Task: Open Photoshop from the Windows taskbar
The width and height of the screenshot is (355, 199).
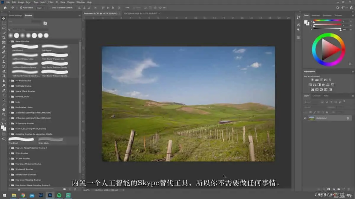Action: point(50,195)
